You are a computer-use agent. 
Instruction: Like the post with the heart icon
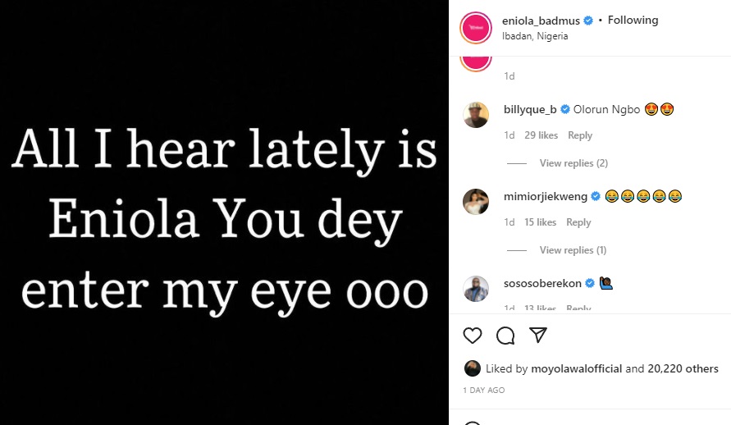[473, 336]
